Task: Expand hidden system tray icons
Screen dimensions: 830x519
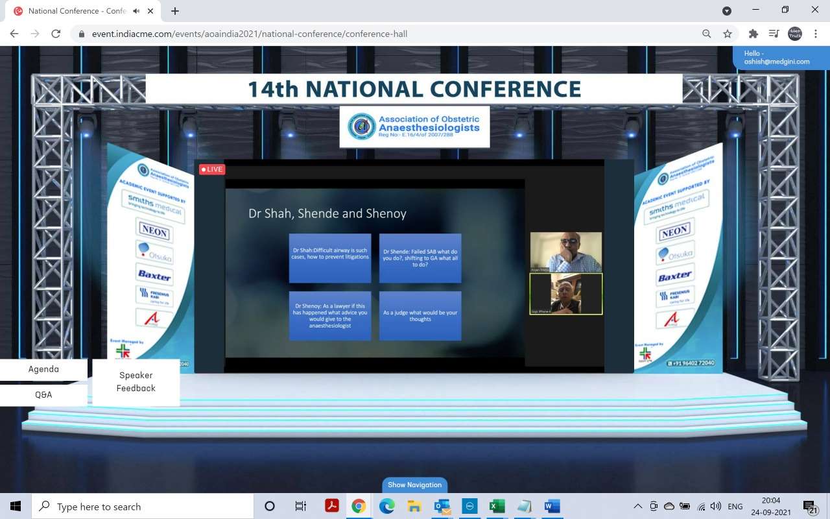Action: [638, 507]
